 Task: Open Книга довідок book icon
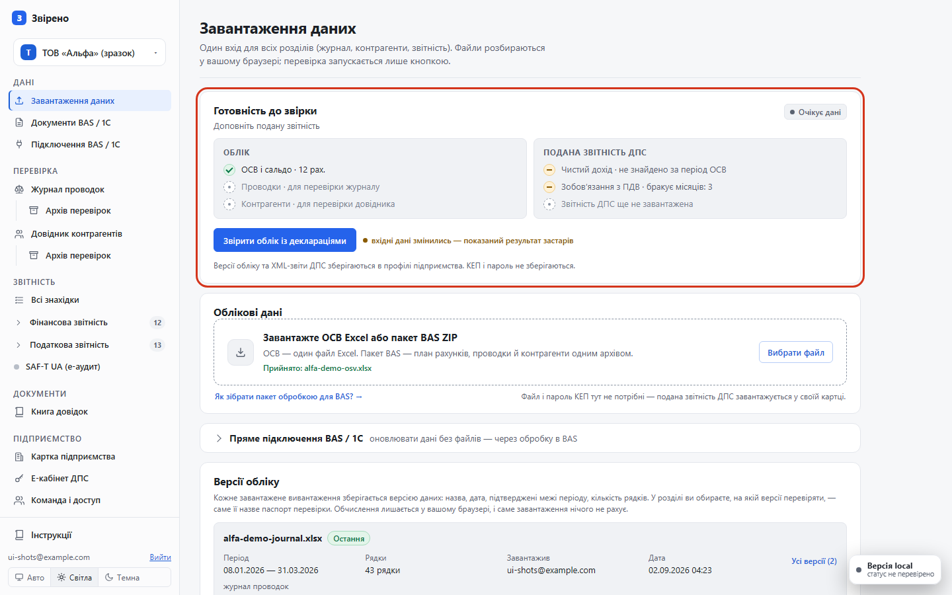(x=19, y=411)
